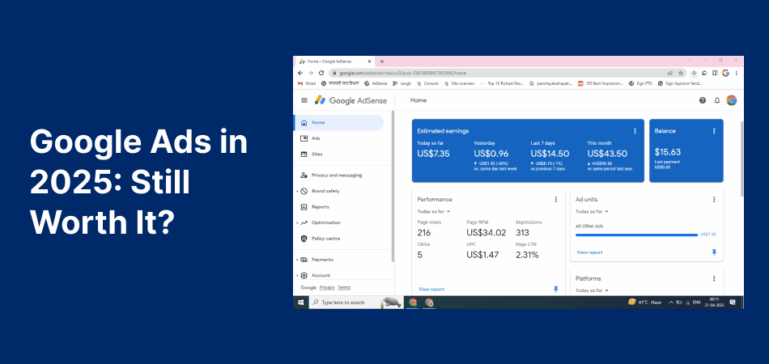Click the second Chrome icon in the taskbar

pyautogui.click(x=429, y=303)
